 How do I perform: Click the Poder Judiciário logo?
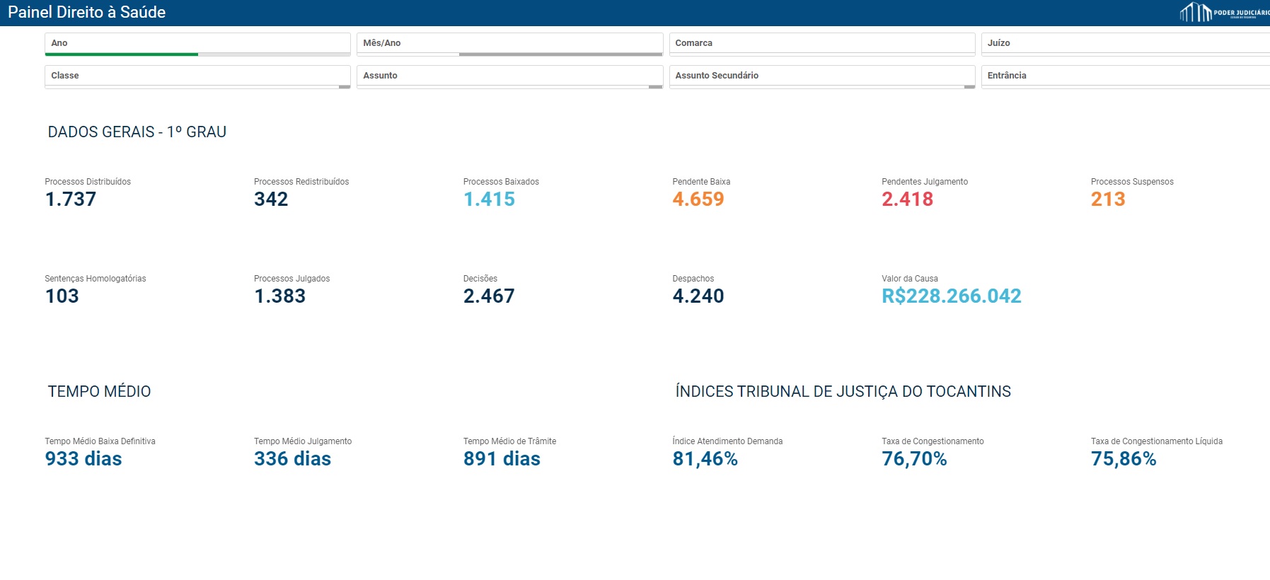1224,13
